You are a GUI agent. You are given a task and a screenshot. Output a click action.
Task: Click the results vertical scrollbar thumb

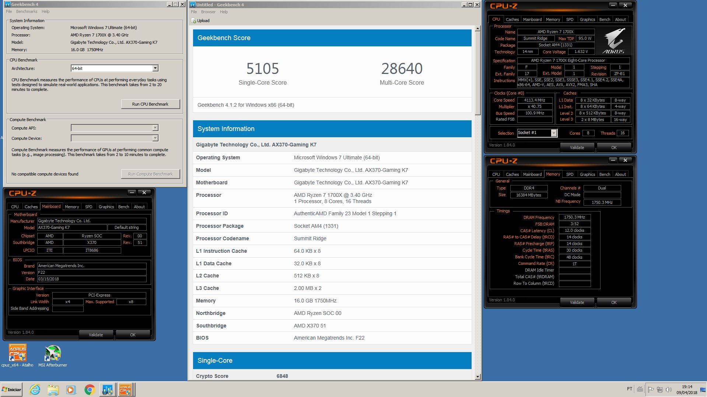[x=477, y=73]
